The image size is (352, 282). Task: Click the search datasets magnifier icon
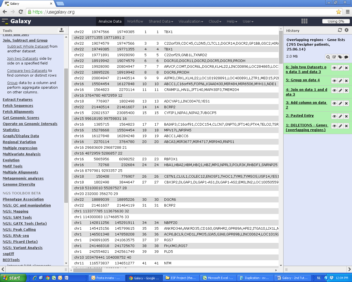328,57
